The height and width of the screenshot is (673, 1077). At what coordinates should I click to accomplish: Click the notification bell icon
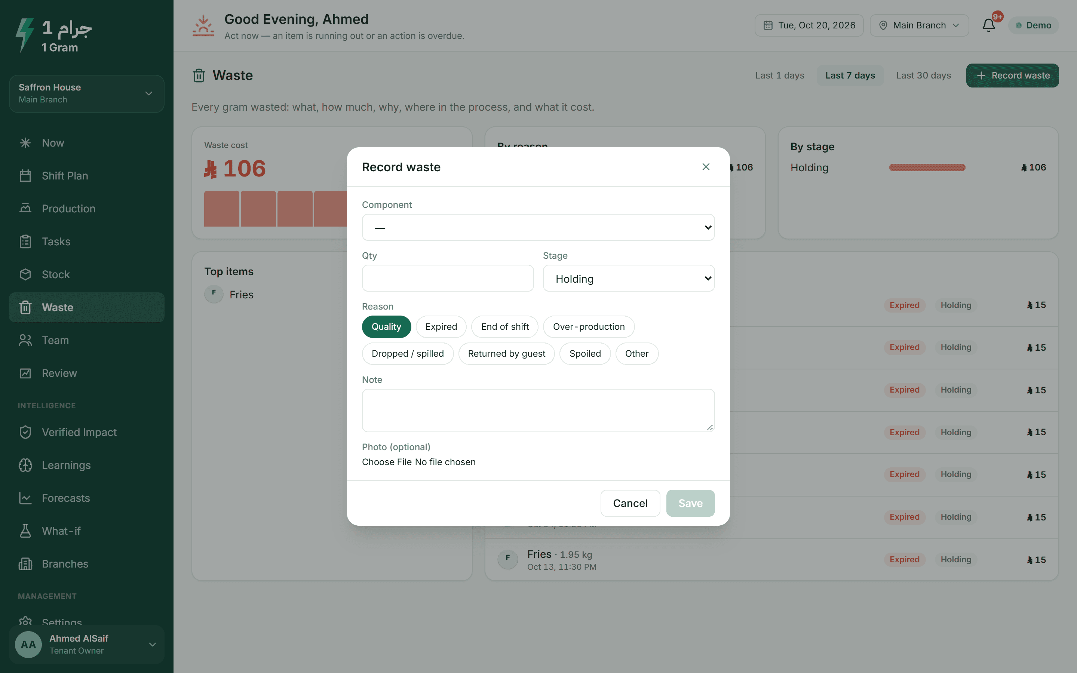988,25
